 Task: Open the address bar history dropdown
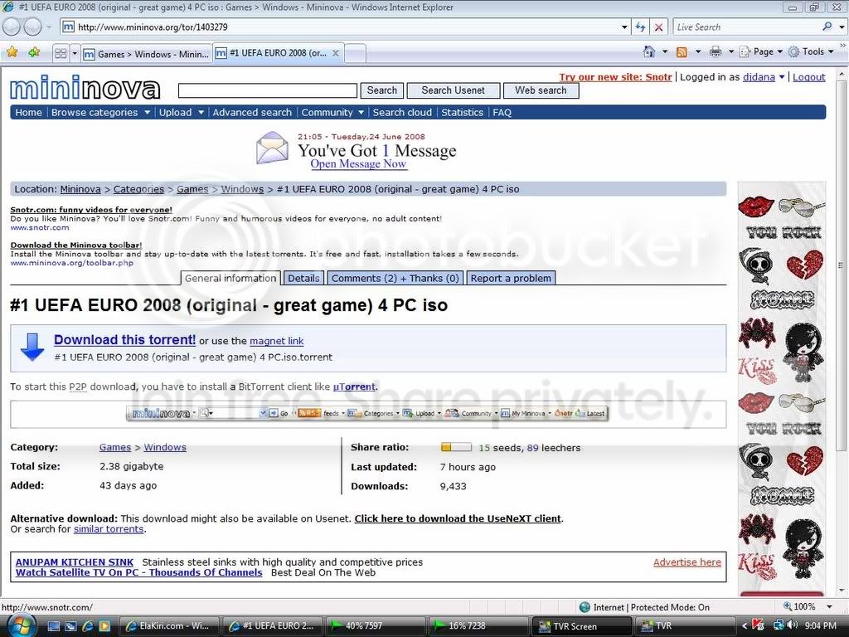624,27
